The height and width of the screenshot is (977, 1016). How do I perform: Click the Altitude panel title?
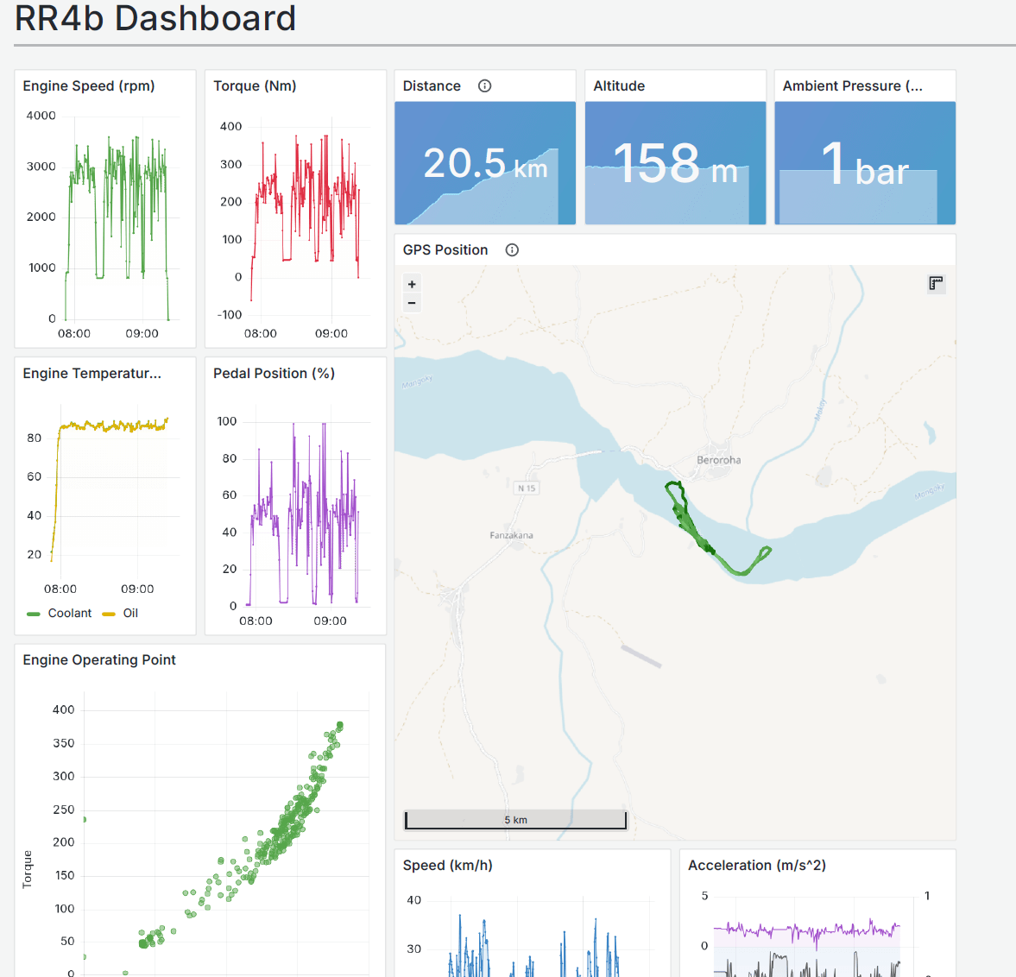[x=619, y=85]
